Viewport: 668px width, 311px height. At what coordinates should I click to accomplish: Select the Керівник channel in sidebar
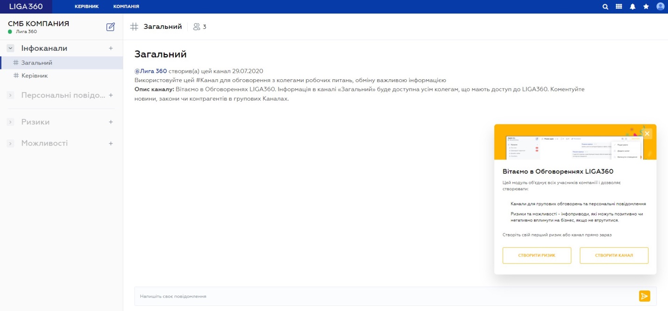[62, 76]
